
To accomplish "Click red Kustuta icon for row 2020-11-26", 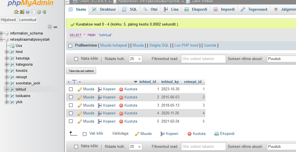I will [x=121, y=114].
